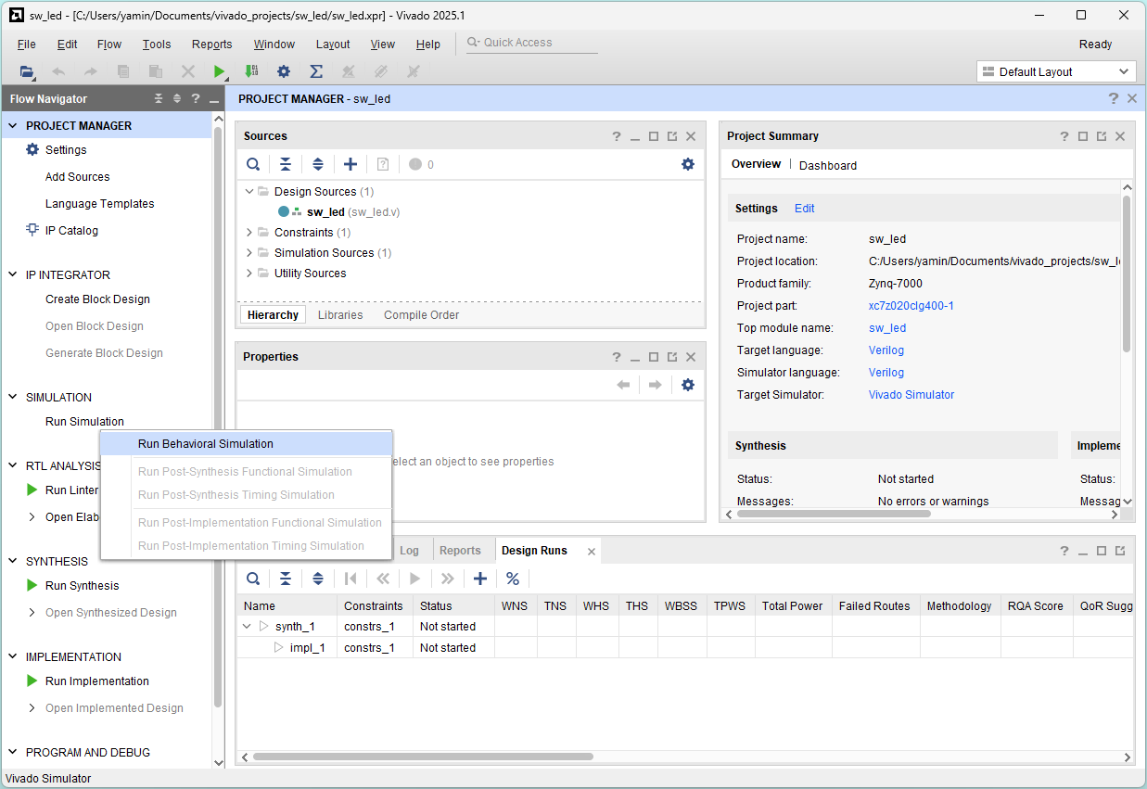Open Settings gear icon in main toolbar
This screenshot has width=1147, height=789.
pyautogui.click(x=284, y=71)
